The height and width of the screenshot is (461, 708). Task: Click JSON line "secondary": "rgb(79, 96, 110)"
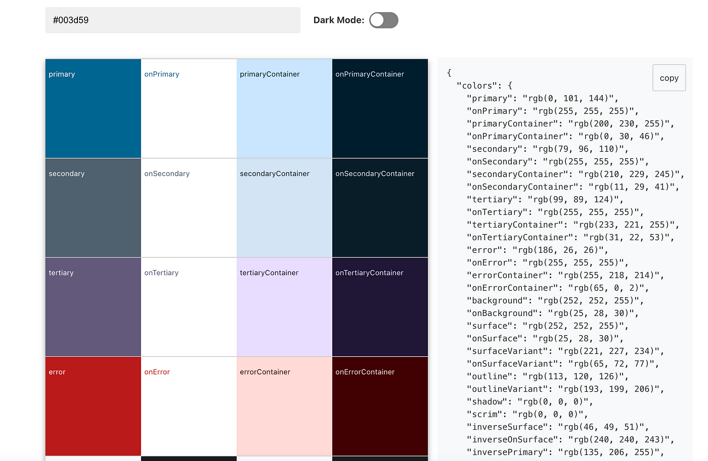[548, 149]
